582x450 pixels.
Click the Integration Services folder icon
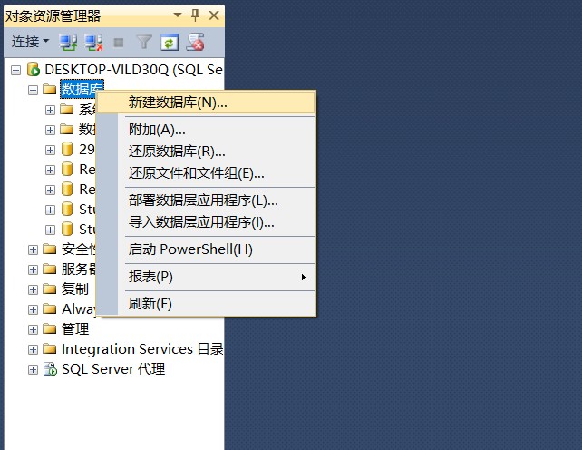coord(49,349)
